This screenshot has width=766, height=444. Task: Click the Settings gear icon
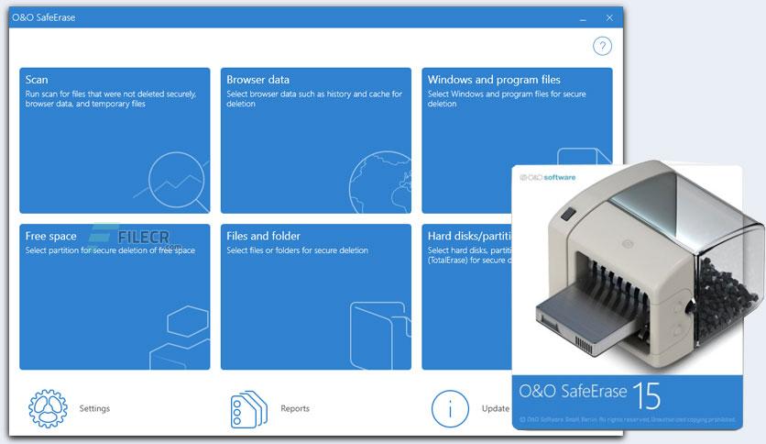click(48, 409)
